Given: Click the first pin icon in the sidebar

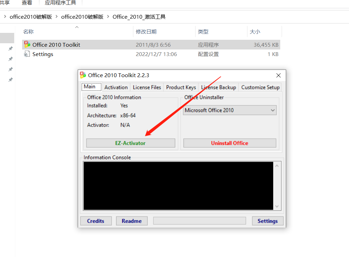Looking at the screenshot, I should [x=10, y=48].
